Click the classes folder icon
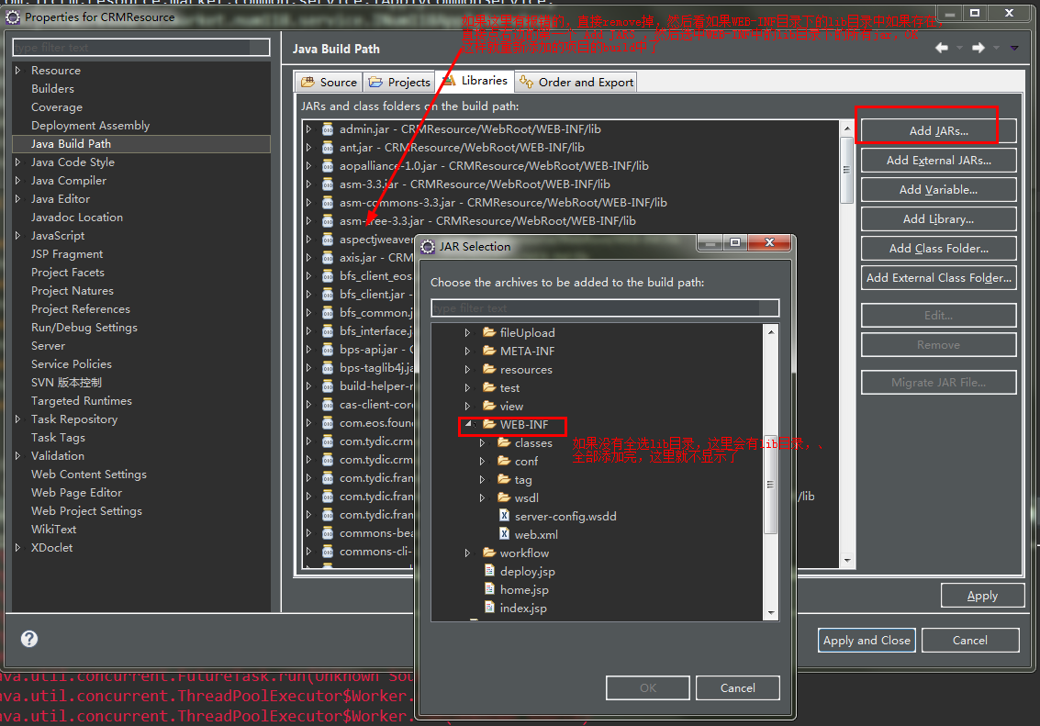This screenshot has height=726, width=1040. pos(504,442)
